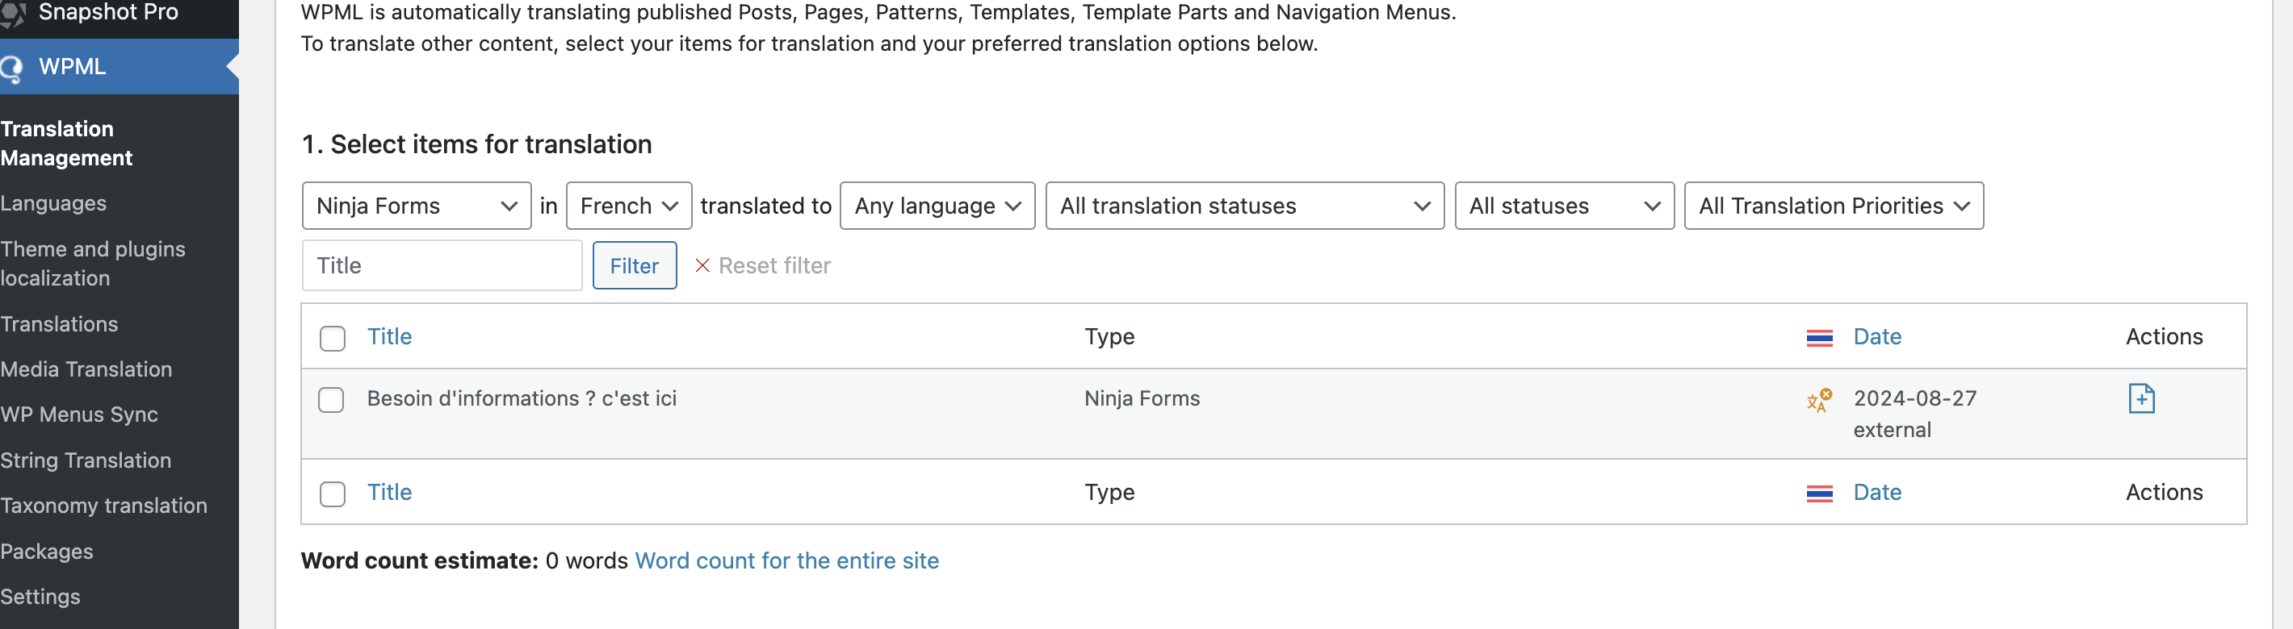Click the Select items for translation heading
The height and width of the screenshot is (629, 2293).
476,144
